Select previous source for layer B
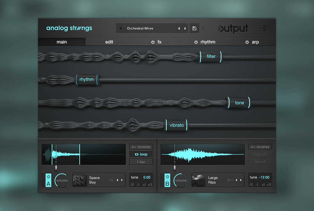This screenshot has height=211, width=314. [x=236, y=180]
